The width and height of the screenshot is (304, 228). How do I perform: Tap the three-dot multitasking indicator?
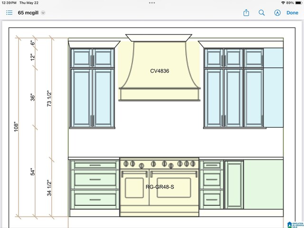[x=152, y=3]
